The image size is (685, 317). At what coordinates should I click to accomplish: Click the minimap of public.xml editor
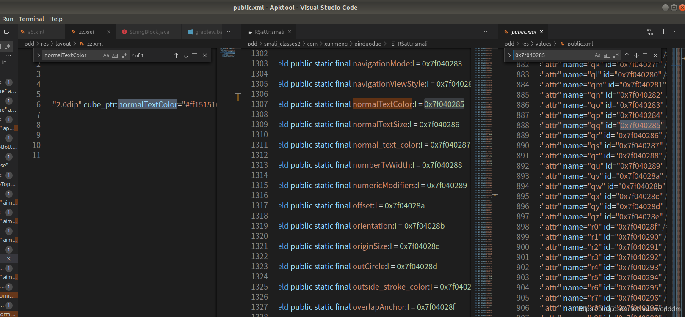[677, 182]
